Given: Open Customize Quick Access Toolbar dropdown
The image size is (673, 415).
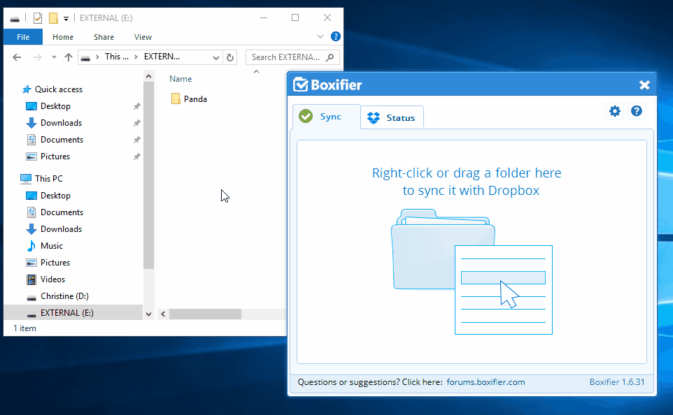Looking at the screenshot, I should [66, 18].
